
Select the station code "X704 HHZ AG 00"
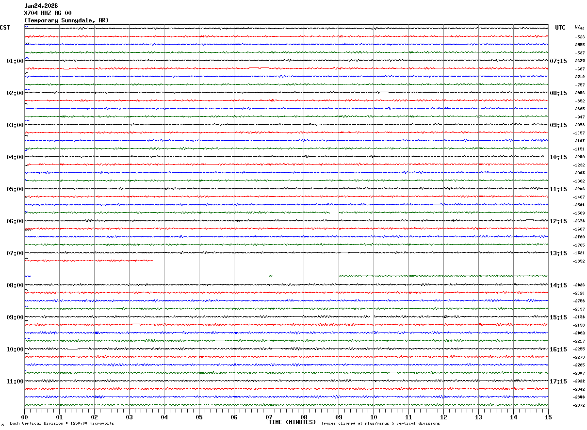point(48,13)
